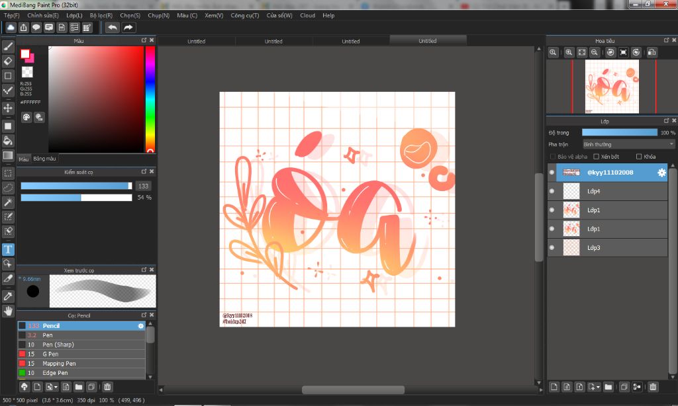Pick a hue from the rainbow hue bar

tap(150, 99)
